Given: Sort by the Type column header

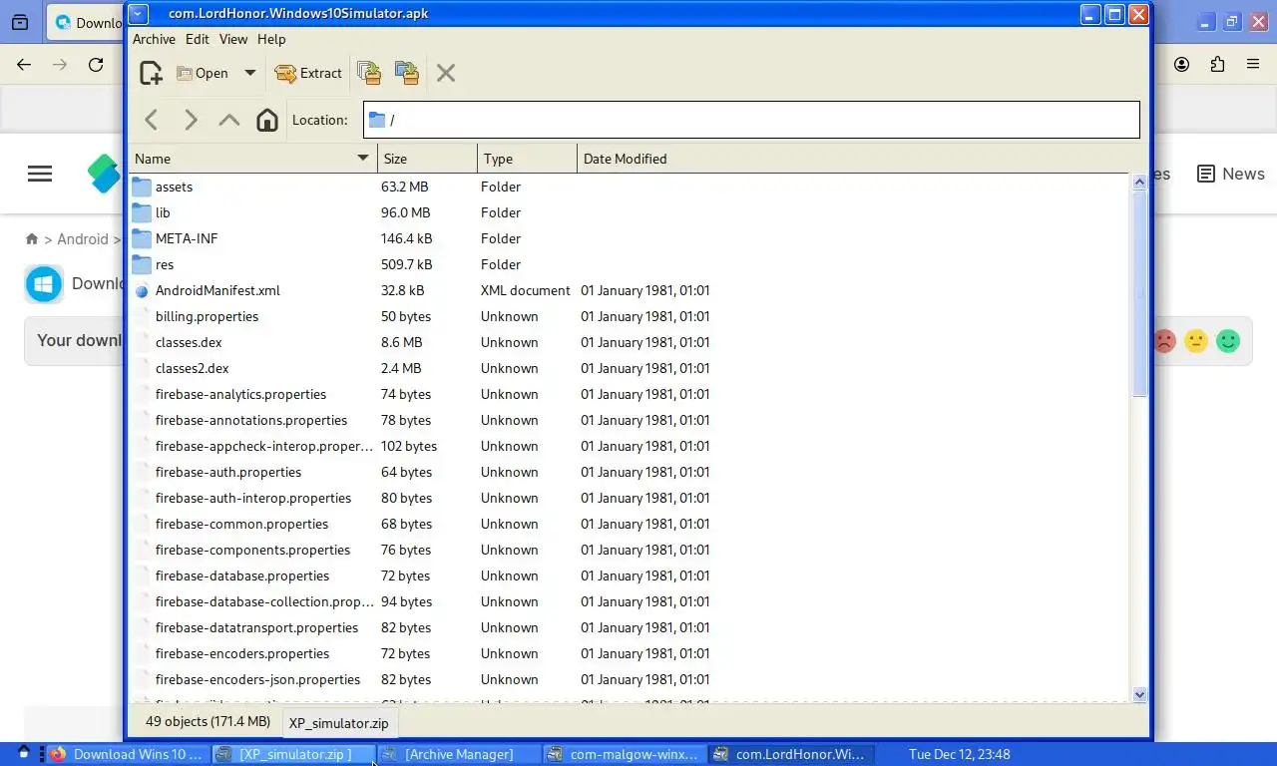Looking at the screenshot, I should pyautogui.click(x=527, y=159).
